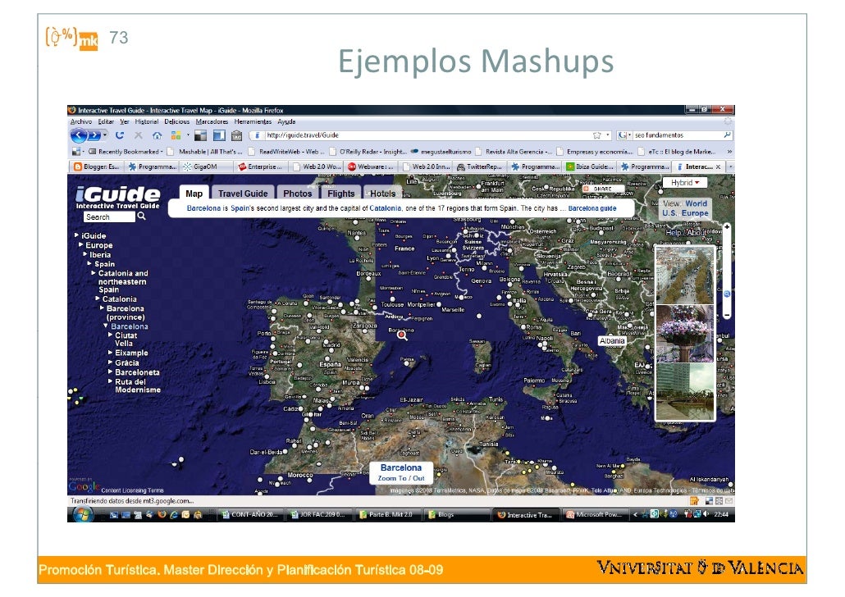Click the site info icon in address bar
The width and height of the screenshot is (845, 597).
point(257,135)
